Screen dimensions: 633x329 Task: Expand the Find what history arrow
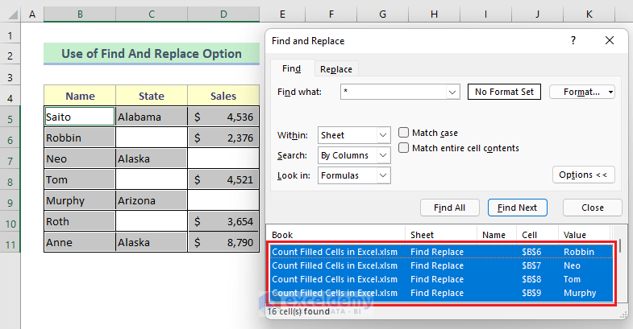pos(452,93)
